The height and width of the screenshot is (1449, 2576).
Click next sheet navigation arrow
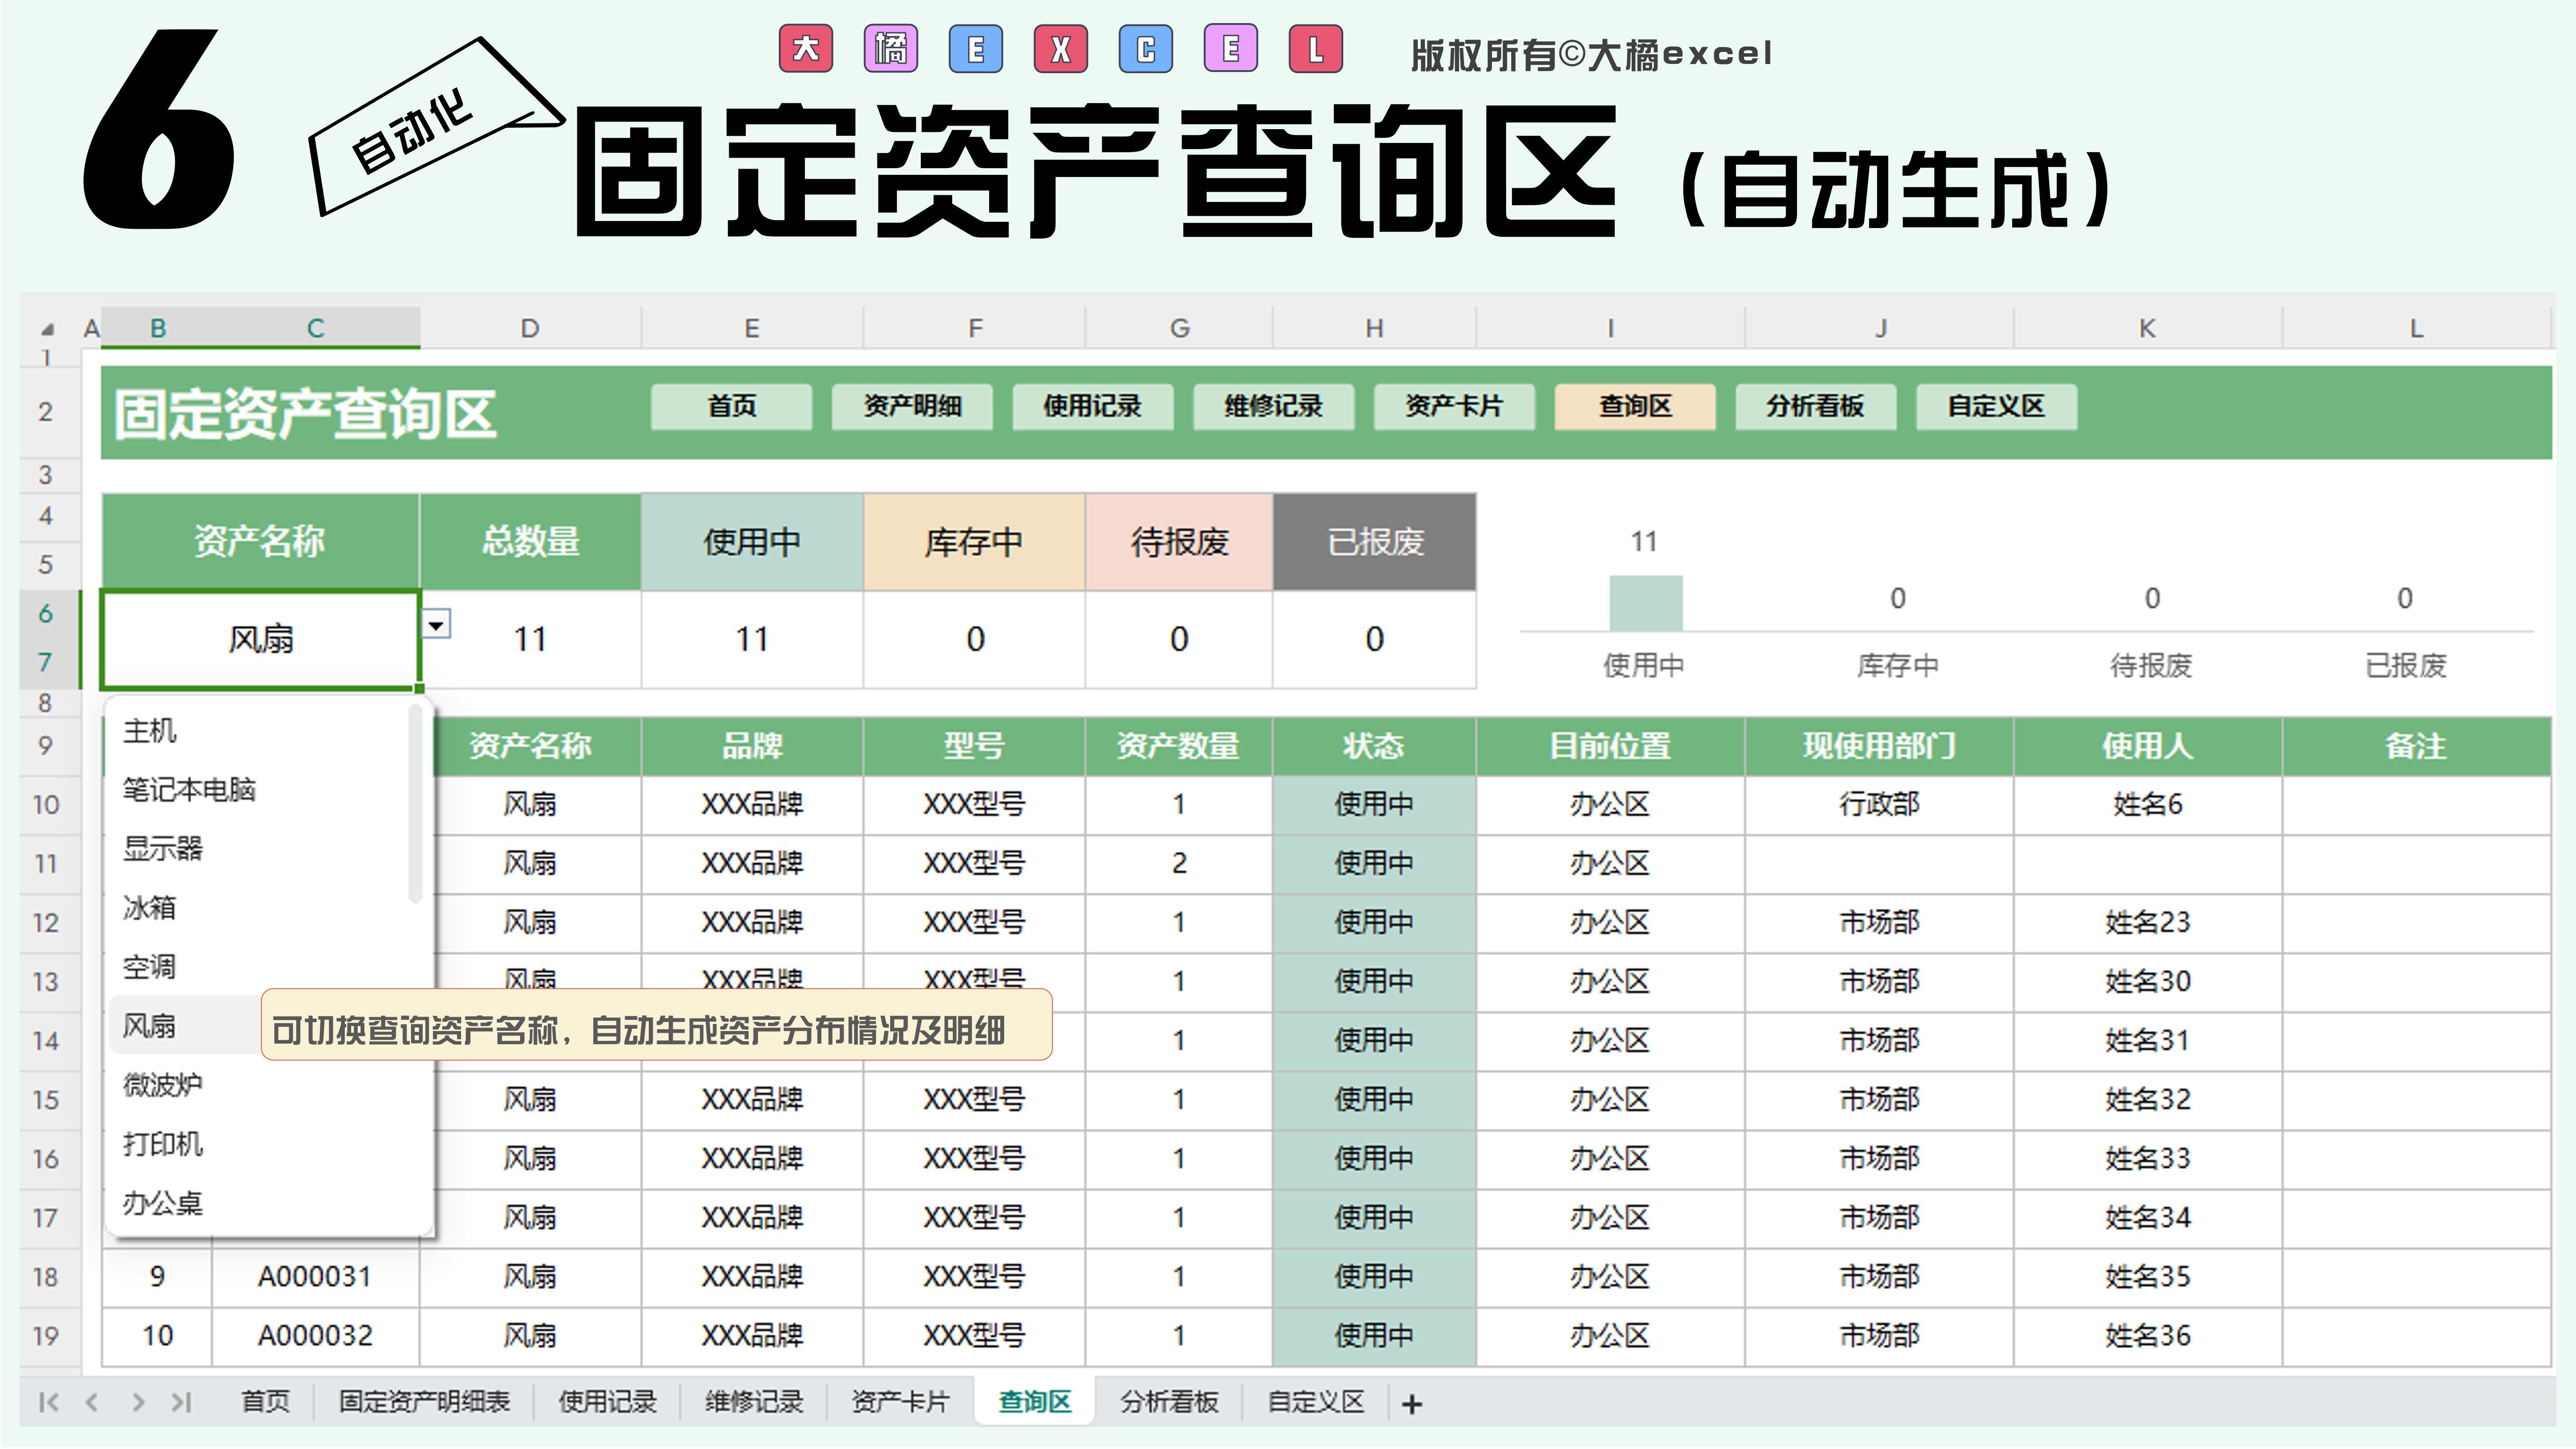click(x=138, y=1402)
